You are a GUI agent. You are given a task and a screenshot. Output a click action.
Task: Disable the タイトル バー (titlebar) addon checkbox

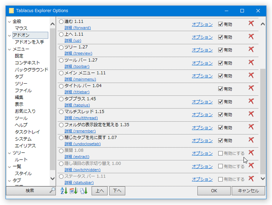pyautogui.click(x=220, y=89)
